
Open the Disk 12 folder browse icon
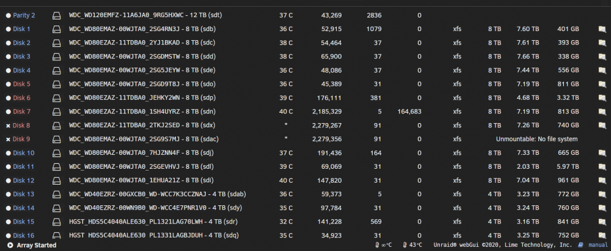(x=602, y=181)
